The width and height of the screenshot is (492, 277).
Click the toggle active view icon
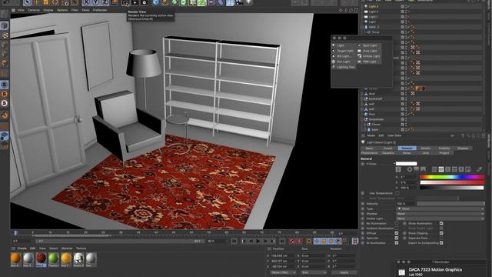356,10
